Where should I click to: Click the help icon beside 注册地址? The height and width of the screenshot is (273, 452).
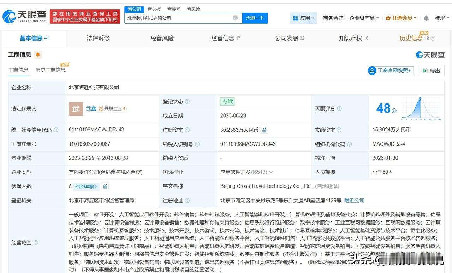coord(187,201)
